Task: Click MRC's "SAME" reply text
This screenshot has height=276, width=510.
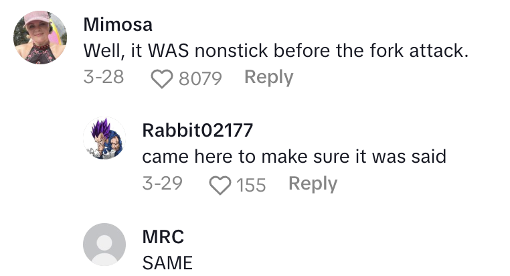Action: click(x=167, y=263)
